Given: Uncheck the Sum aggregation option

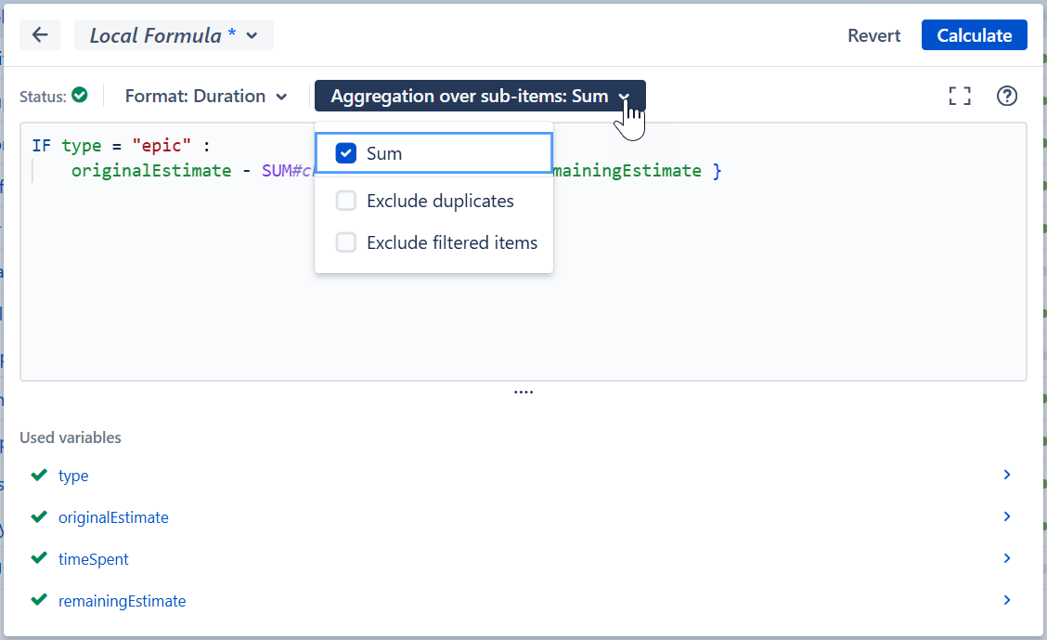Looking at the screenshot, I should pos(345,153).
